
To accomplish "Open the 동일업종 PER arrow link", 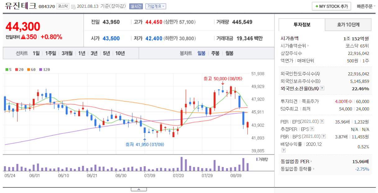I will coord(296,161).
